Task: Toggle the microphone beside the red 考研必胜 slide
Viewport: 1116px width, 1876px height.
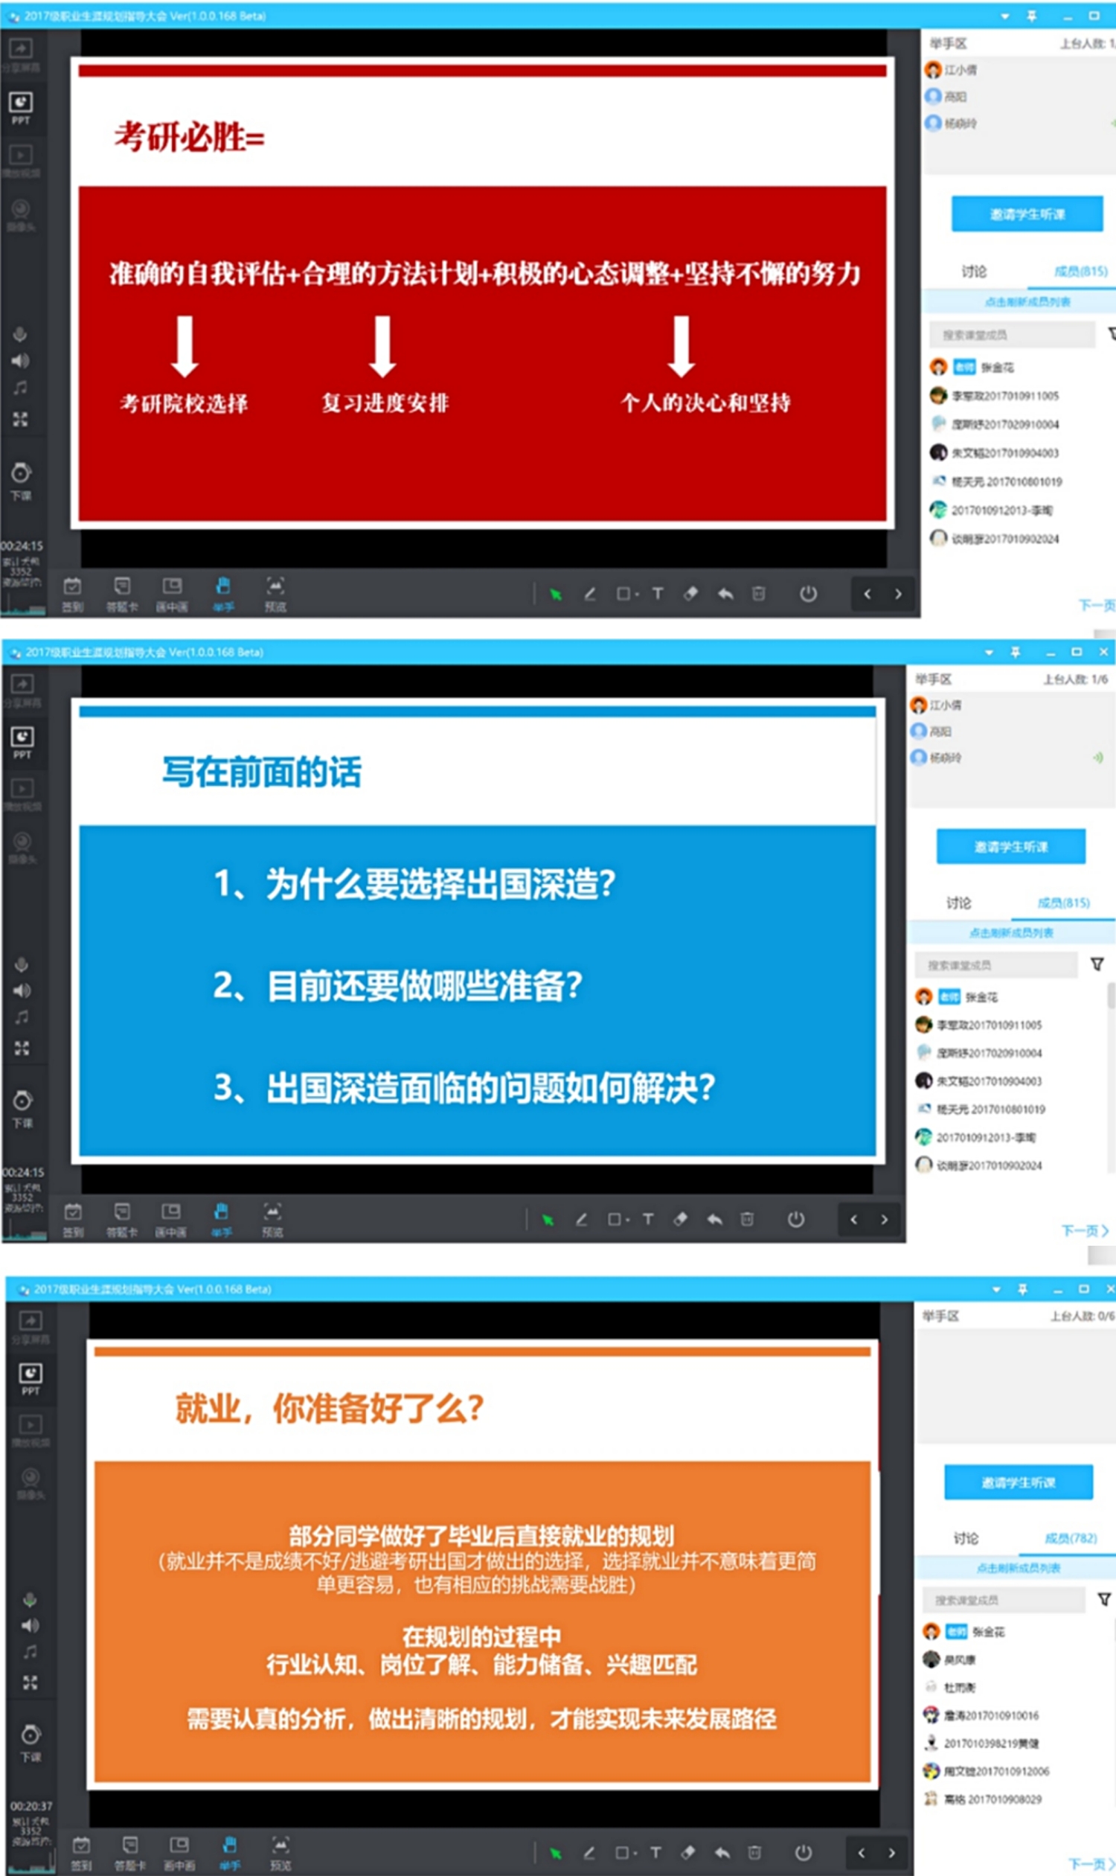Action: tap(20, 335)
